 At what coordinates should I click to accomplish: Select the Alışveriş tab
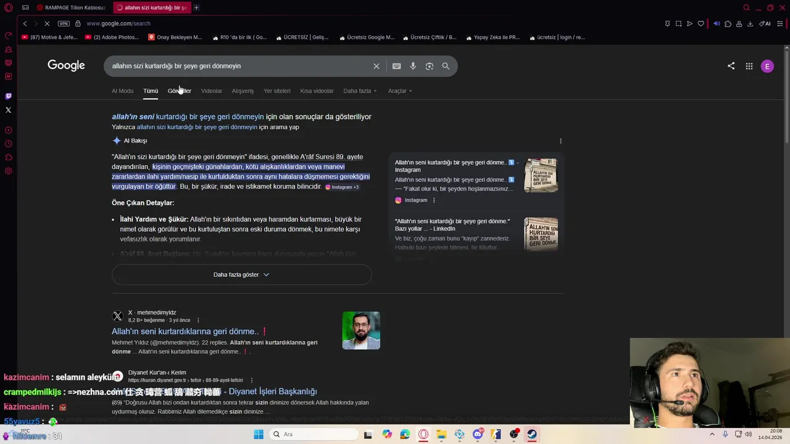pos(243,91)
